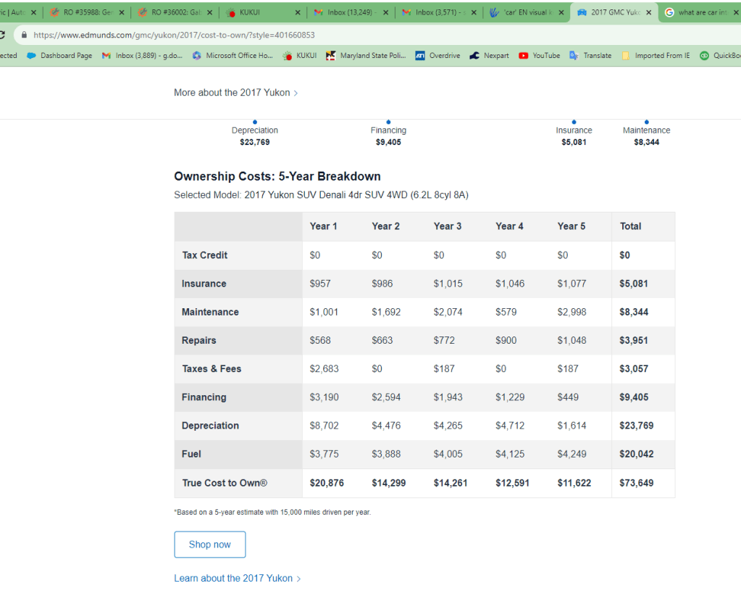Click the padlock site security icon
Screen dimensions: 741x591
[25, 35]
